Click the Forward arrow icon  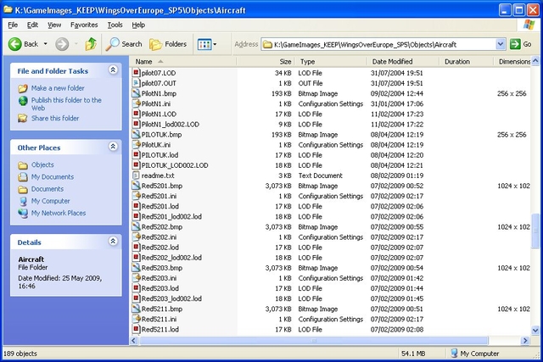point(62,44)
